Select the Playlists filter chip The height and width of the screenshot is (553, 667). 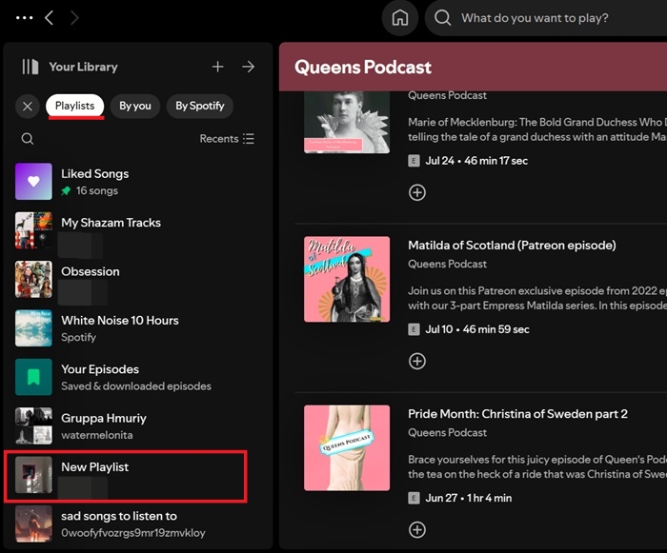(x=75, y=106)
